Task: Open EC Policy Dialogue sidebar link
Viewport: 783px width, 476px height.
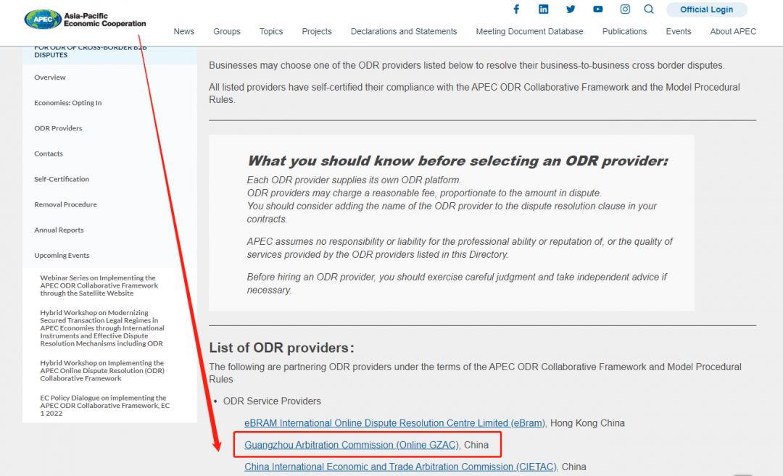Action: click(105, 406)
